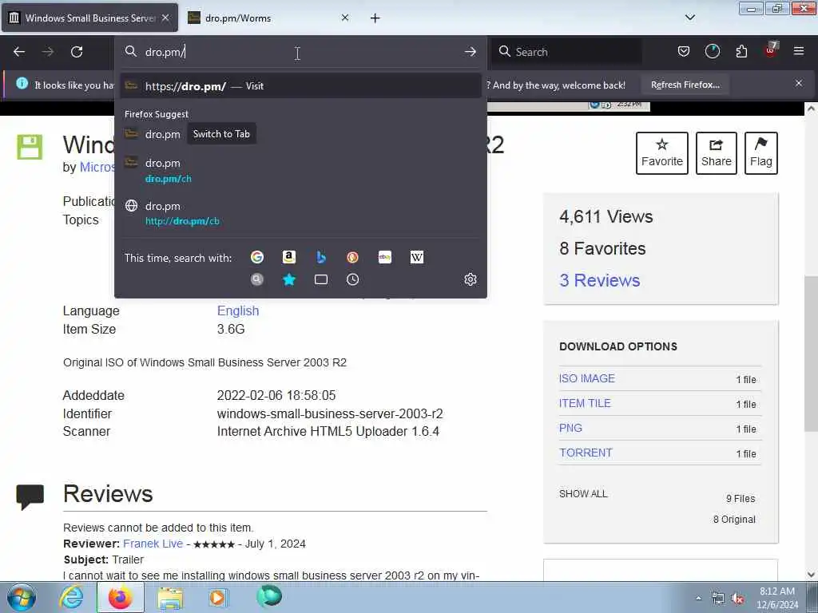Open the Extensions puzzle icon

741,51
